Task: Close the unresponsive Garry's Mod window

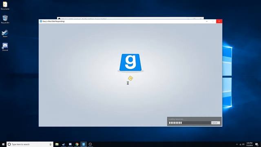Action: (x=219, y=21)
